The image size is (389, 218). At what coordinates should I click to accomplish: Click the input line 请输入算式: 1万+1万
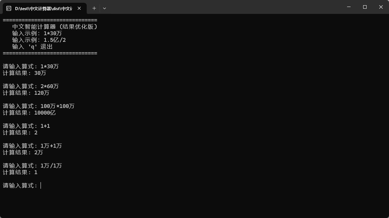32,146
